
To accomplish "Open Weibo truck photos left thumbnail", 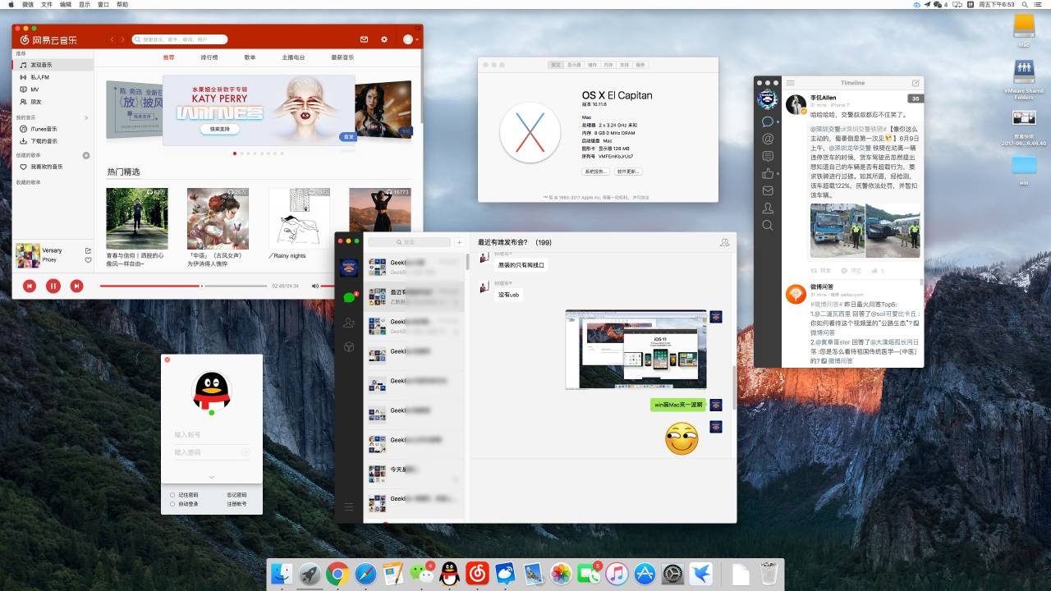I will click(836, 231).
